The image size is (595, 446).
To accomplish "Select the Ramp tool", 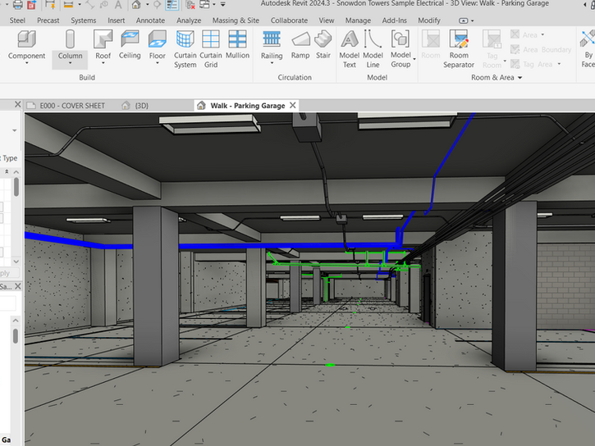I will 300,44.
